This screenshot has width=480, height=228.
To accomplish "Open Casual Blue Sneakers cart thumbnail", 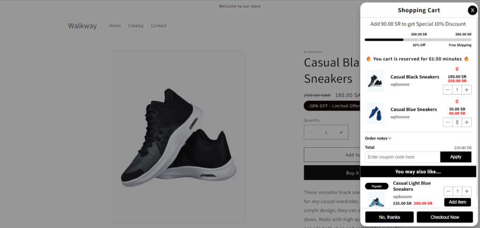I will [x=375, y=114].
